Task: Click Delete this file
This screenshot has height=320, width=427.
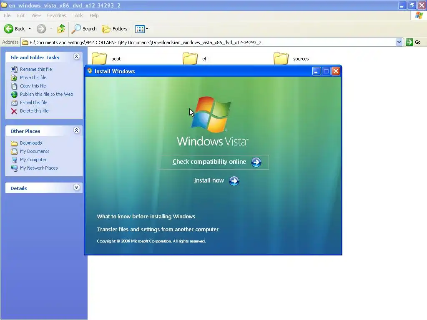Action: click(34, 111)
